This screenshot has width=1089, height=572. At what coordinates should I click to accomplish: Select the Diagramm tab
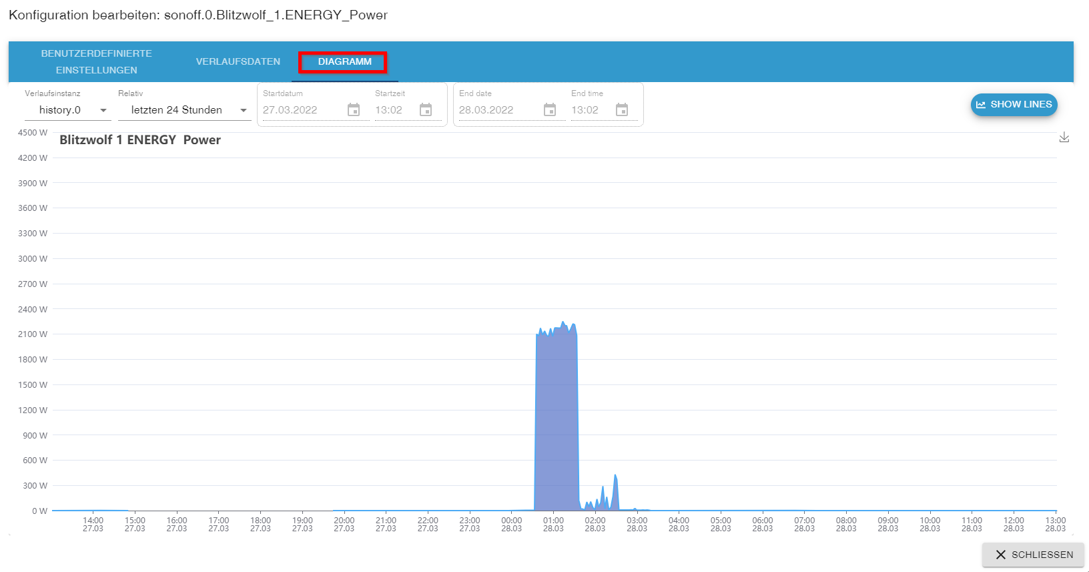pyautogui.click(x=345, y=61)
